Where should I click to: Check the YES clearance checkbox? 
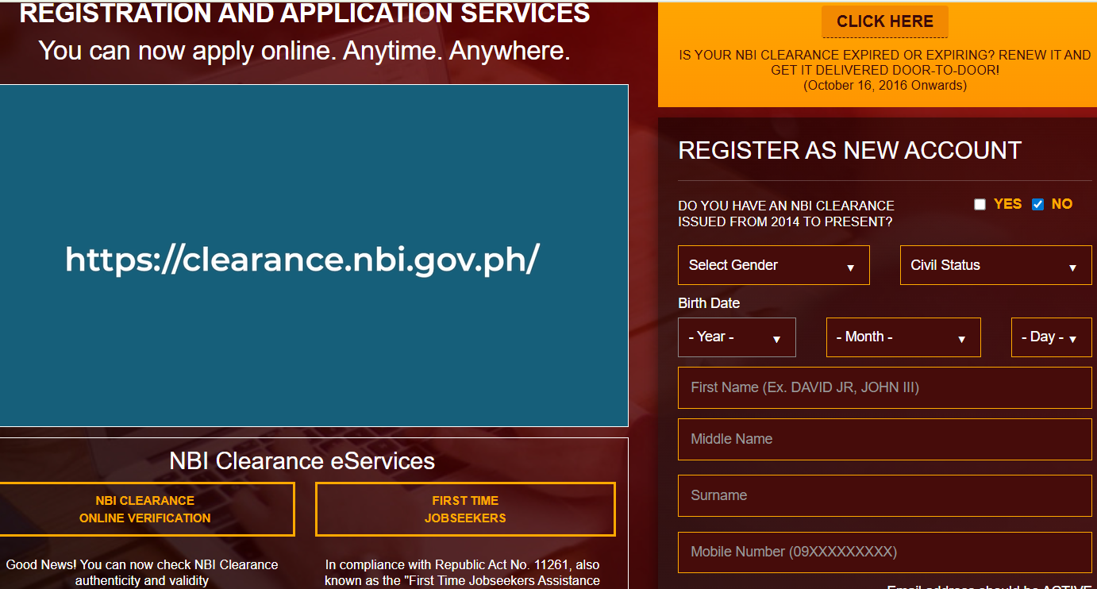coord(980,204)
